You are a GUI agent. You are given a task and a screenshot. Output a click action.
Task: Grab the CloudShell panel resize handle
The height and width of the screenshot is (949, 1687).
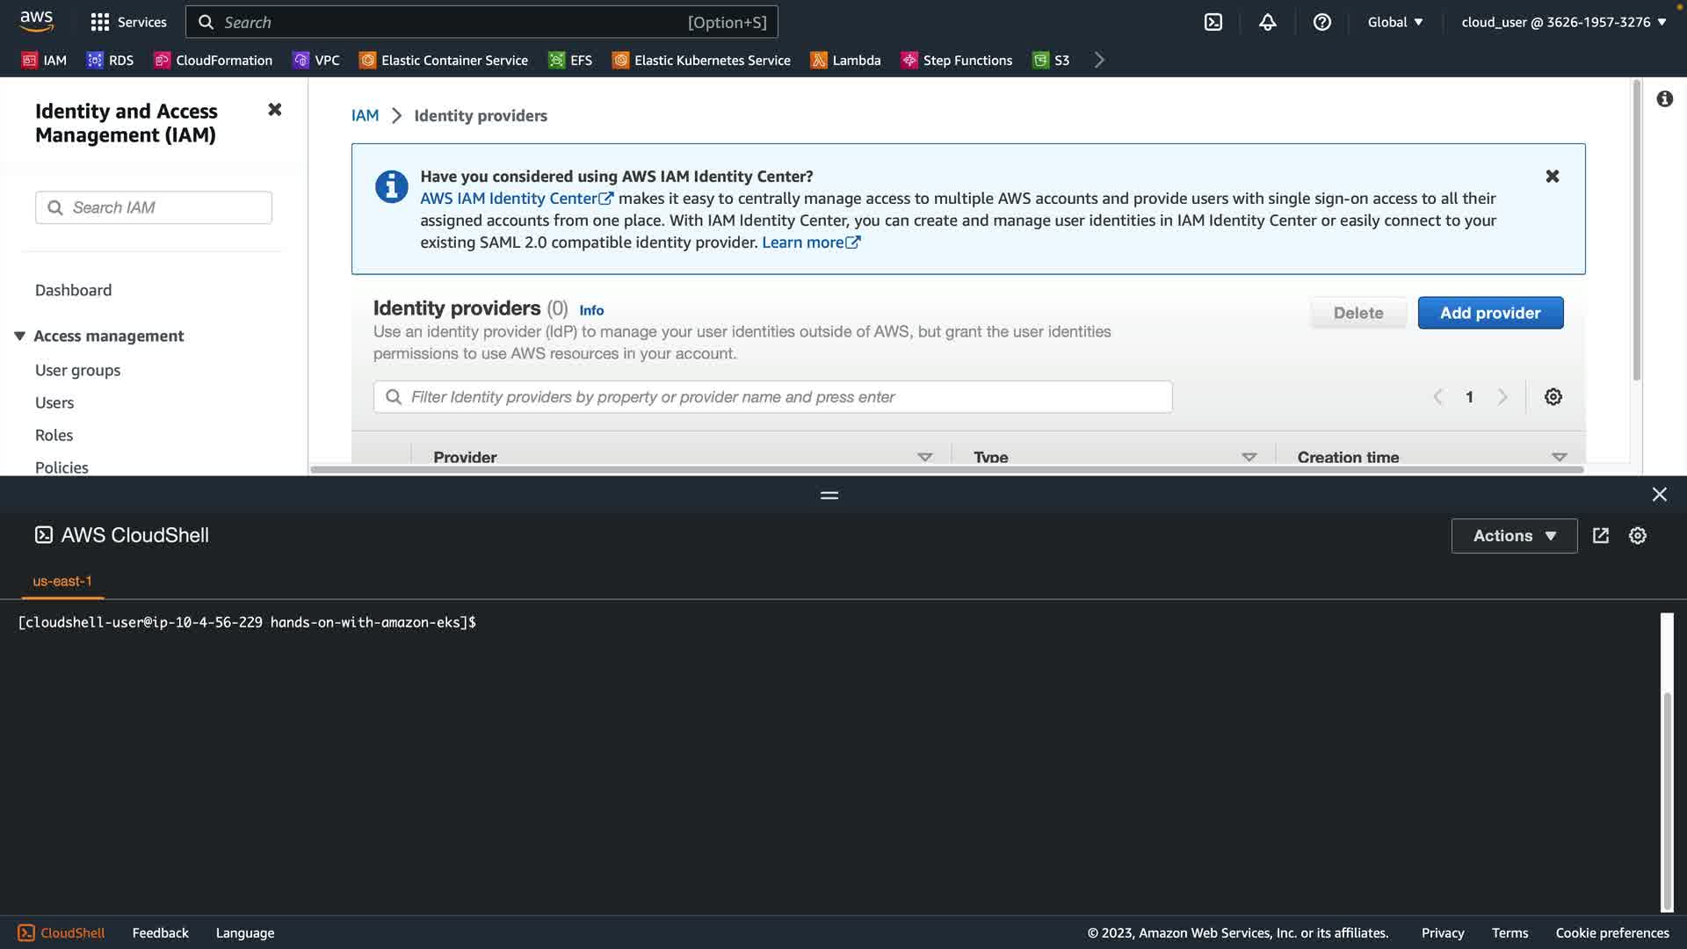[829, 495]
